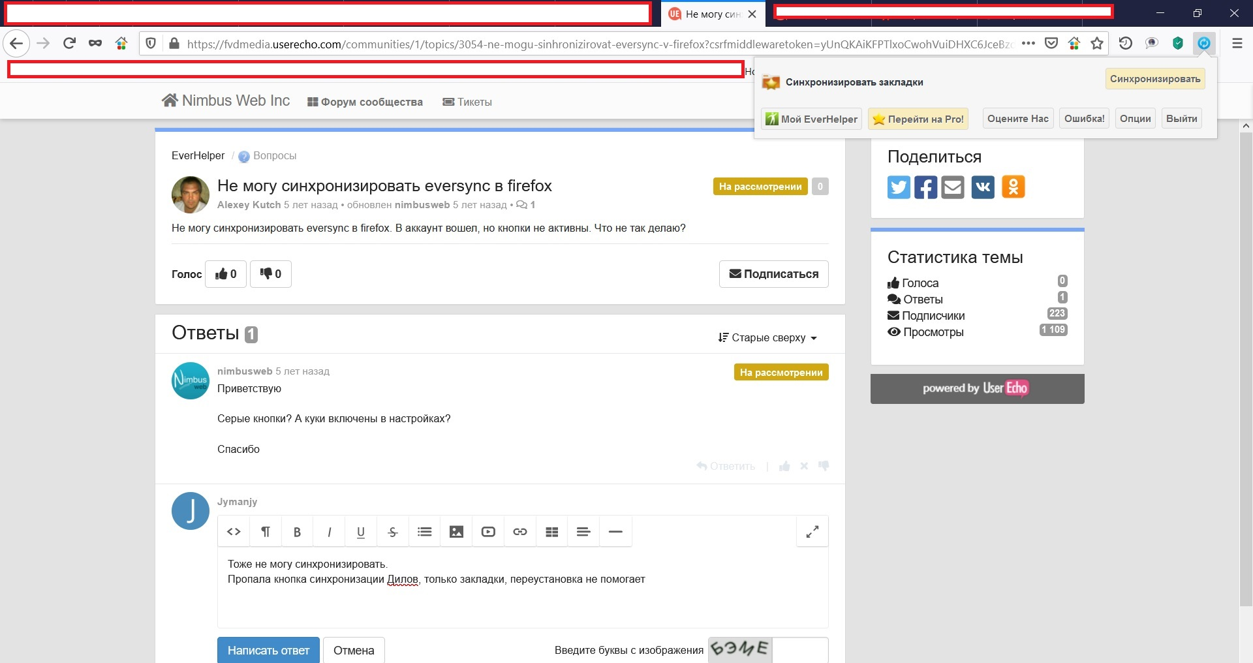Open Вопросы category link
The image size is (1253, 663).
point(274,156)
